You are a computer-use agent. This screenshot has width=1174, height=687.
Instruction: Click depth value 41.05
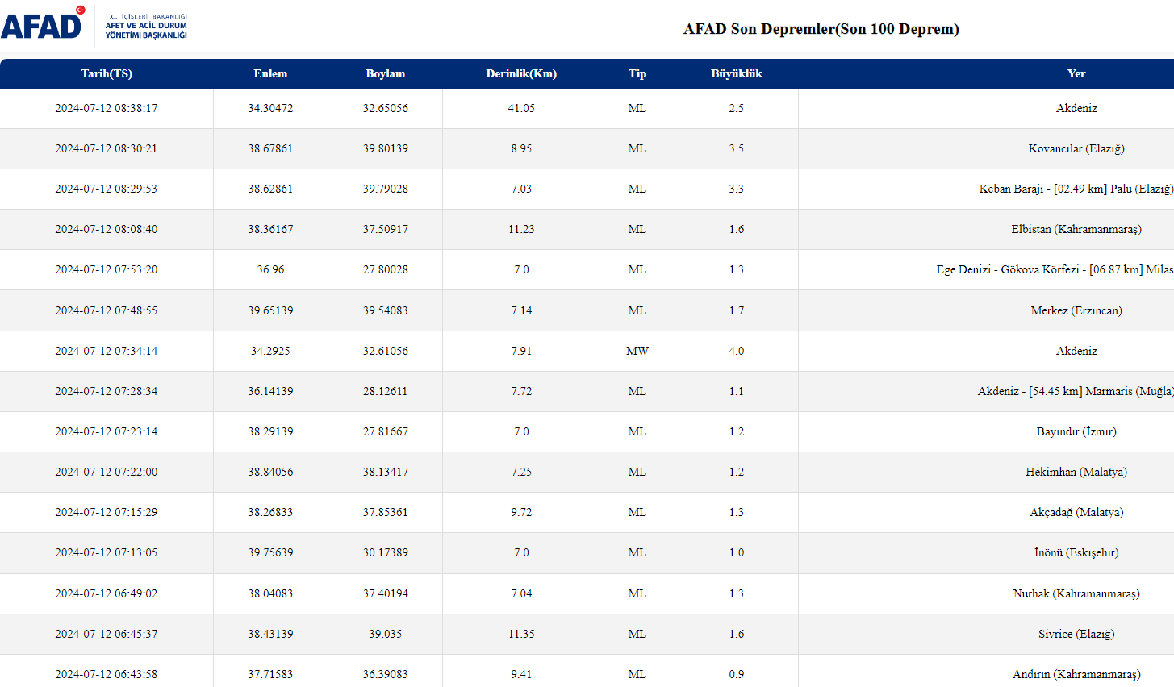click(x=521, y=108)
